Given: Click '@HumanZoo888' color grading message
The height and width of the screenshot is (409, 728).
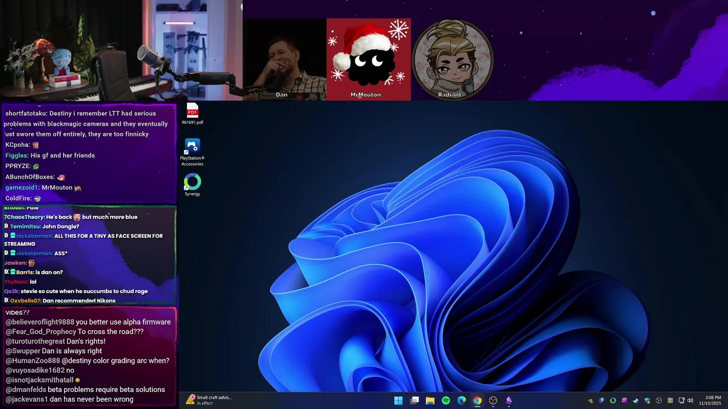Looking at the screenshot, I should (x=87, y=361).
